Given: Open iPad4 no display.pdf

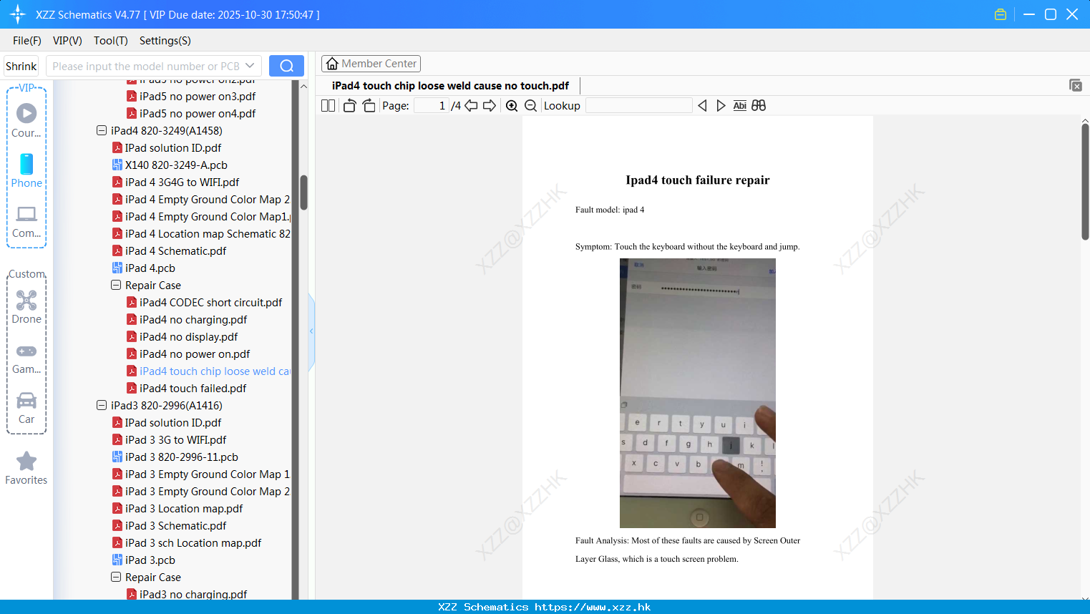Looking at the screenshot, I should click(182, 337).
